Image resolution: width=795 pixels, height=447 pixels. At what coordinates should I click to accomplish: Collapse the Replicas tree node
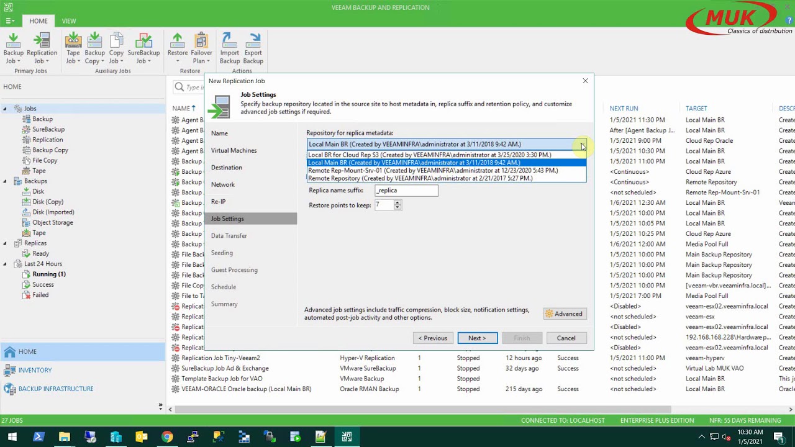(x=5, y=243)
